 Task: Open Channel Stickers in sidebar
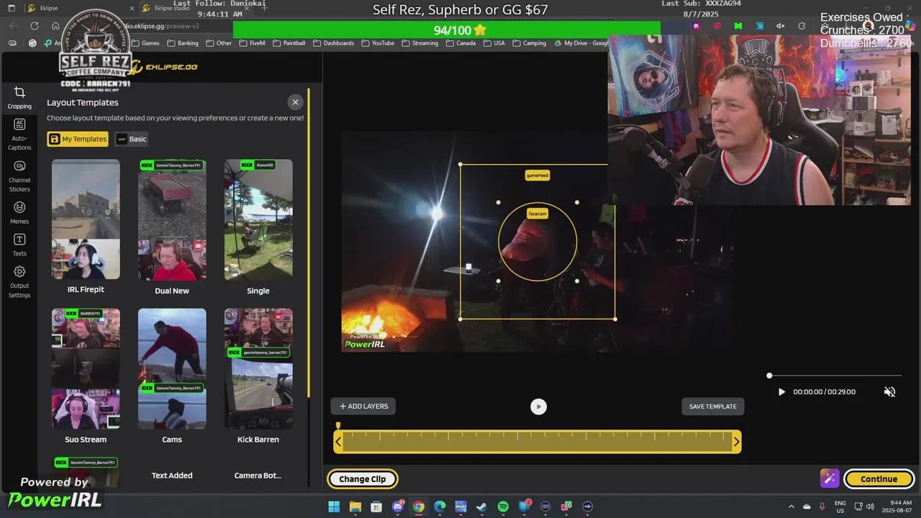pos(19,176)
